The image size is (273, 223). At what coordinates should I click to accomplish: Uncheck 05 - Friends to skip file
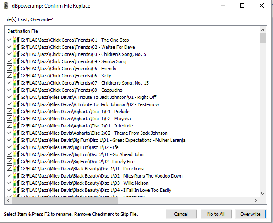click(9, 69)
